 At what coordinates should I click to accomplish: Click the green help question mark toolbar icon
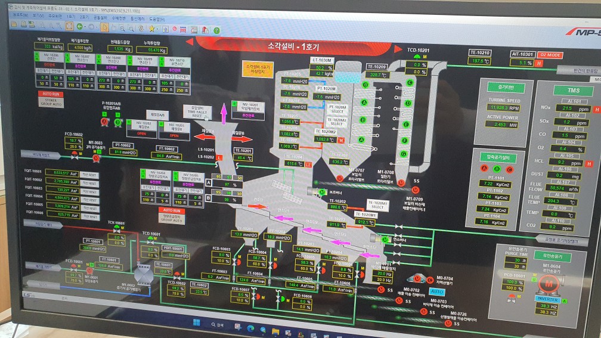pyautogui.click(x=216, y=30)
